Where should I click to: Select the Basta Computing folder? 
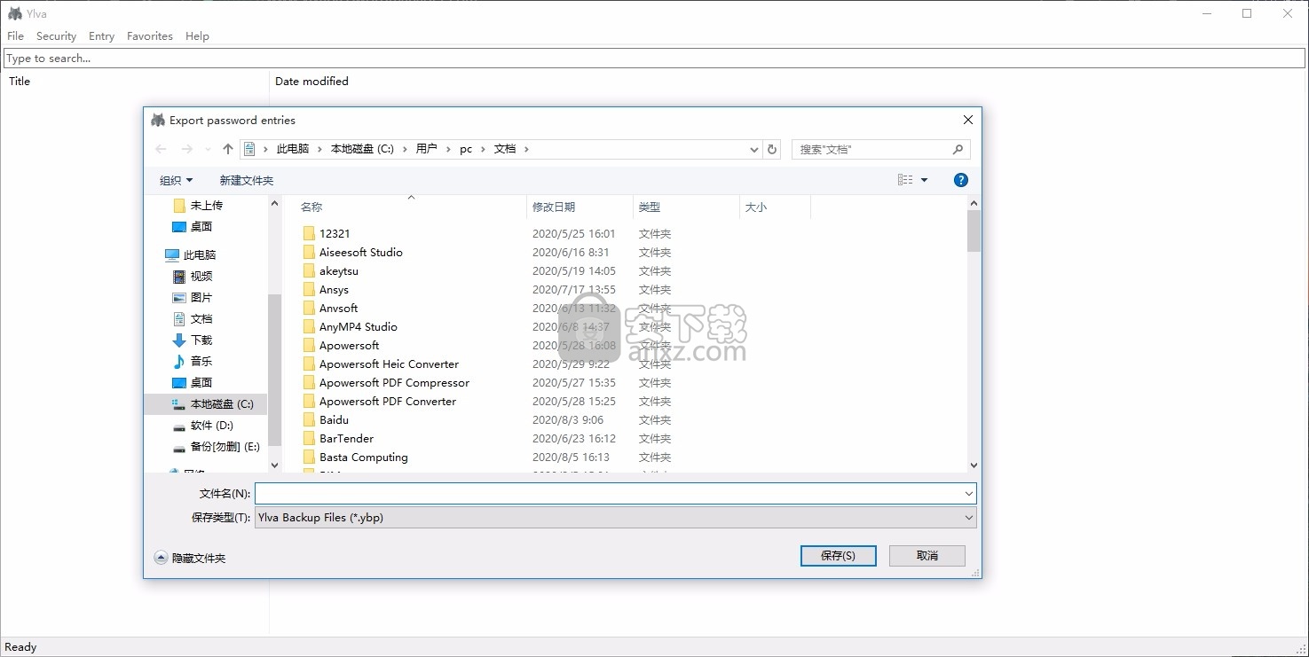point(363,457)
